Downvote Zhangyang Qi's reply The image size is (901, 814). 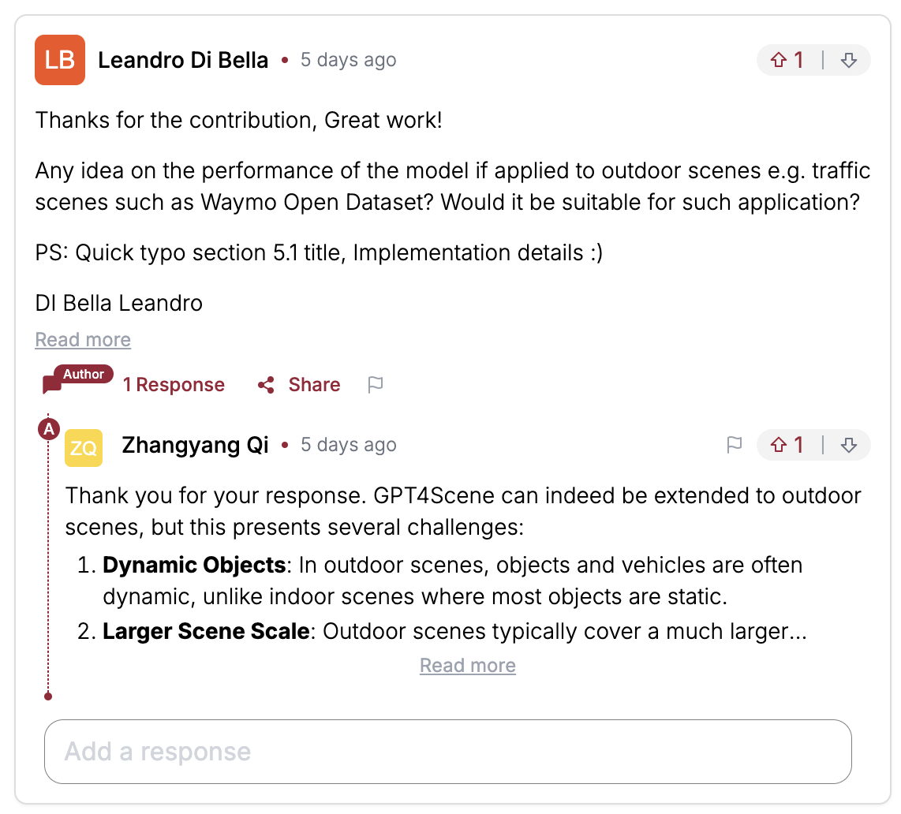(848, 445)
